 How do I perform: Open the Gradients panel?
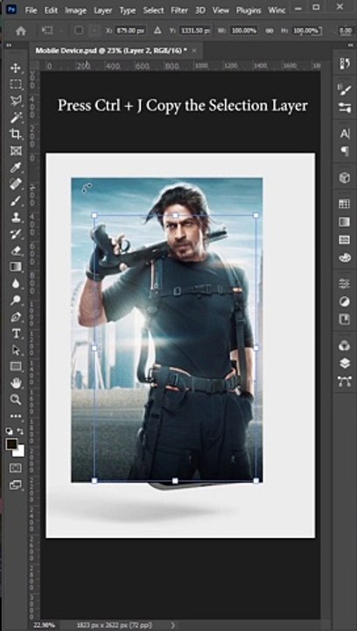344,222
